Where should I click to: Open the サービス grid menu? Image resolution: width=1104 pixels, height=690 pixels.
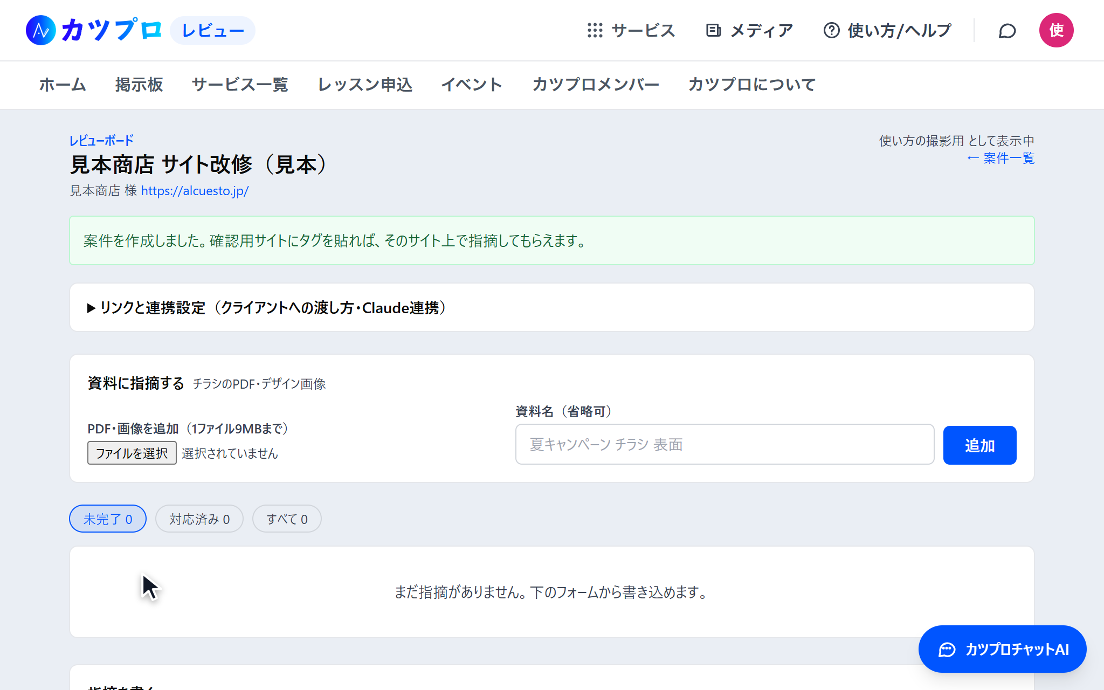pos(631,31)
